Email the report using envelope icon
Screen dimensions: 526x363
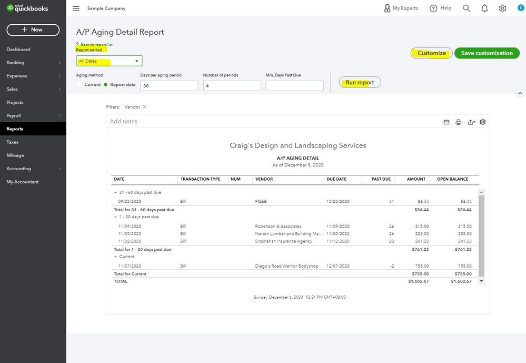pyautogui.click(x=446, y=122)
